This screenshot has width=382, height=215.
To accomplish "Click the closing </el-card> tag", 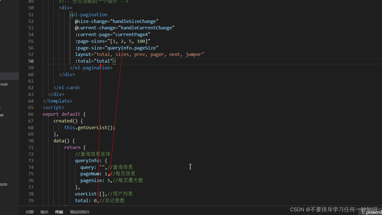I will 67,88.
